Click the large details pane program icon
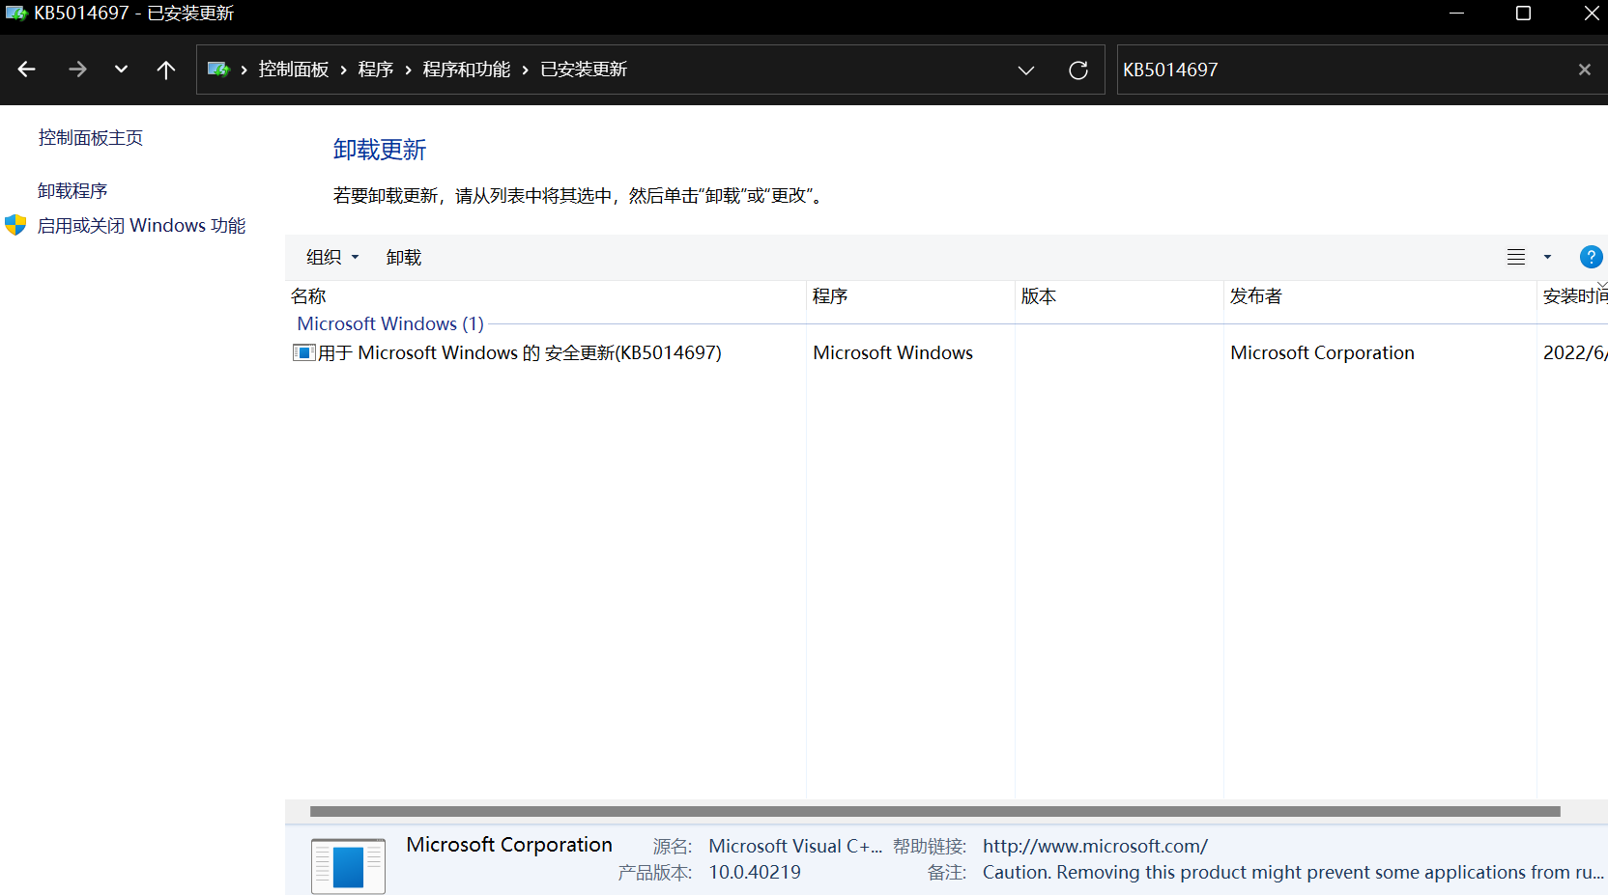The width and height of the screenshot is (1608, 895). pos(348,865)
